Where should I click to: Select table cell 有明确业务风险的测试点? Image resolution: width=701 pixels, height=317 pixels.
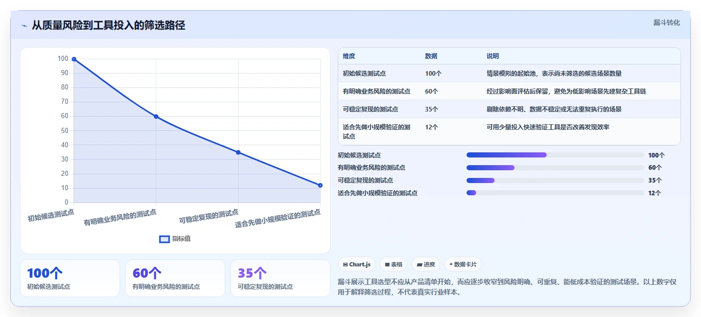(x=377, y=92)
